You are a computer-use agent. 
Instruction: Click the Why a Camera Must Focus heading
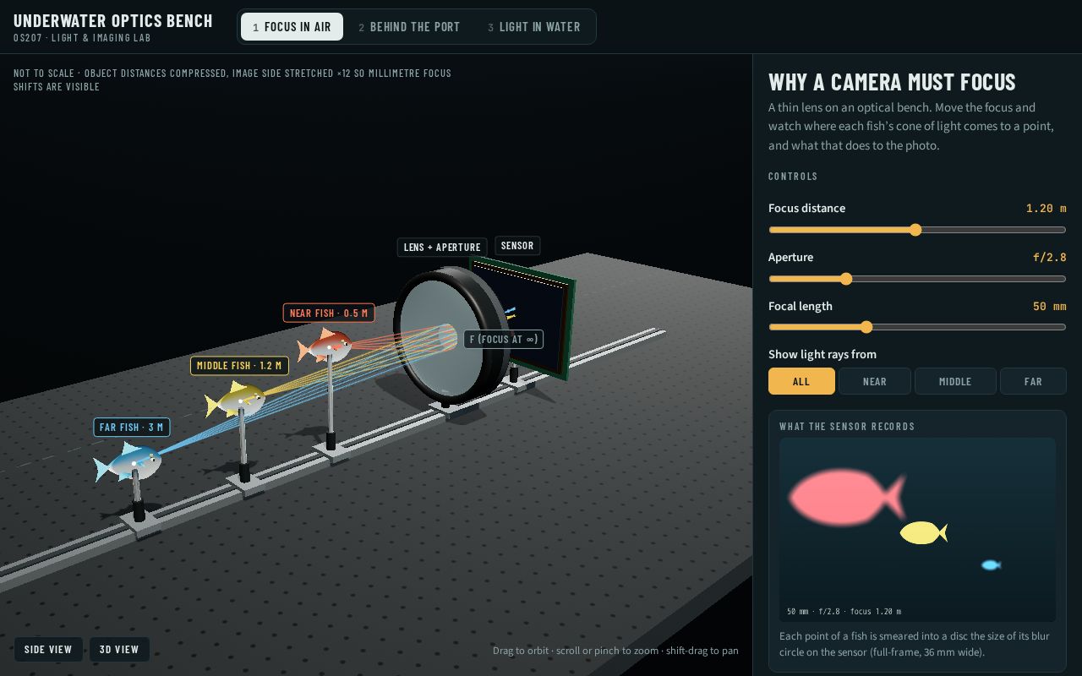pyautogui.click(x=892, y=82)
